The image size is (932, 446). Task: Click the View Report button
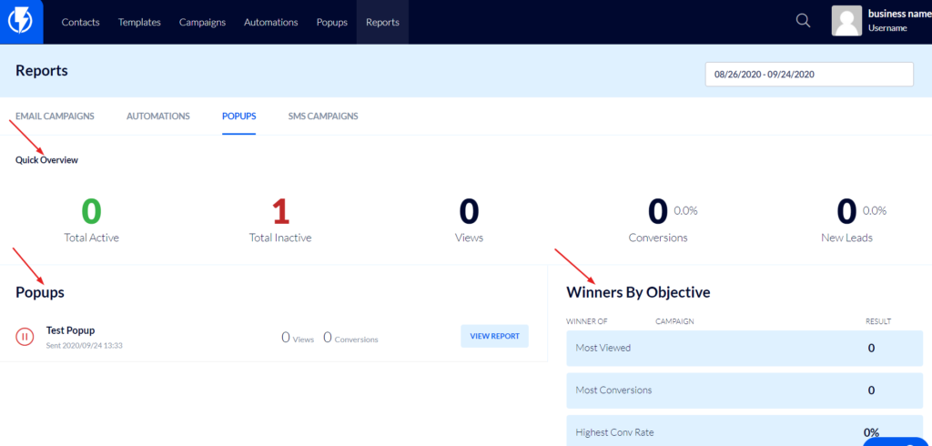[x=494, y=336]
